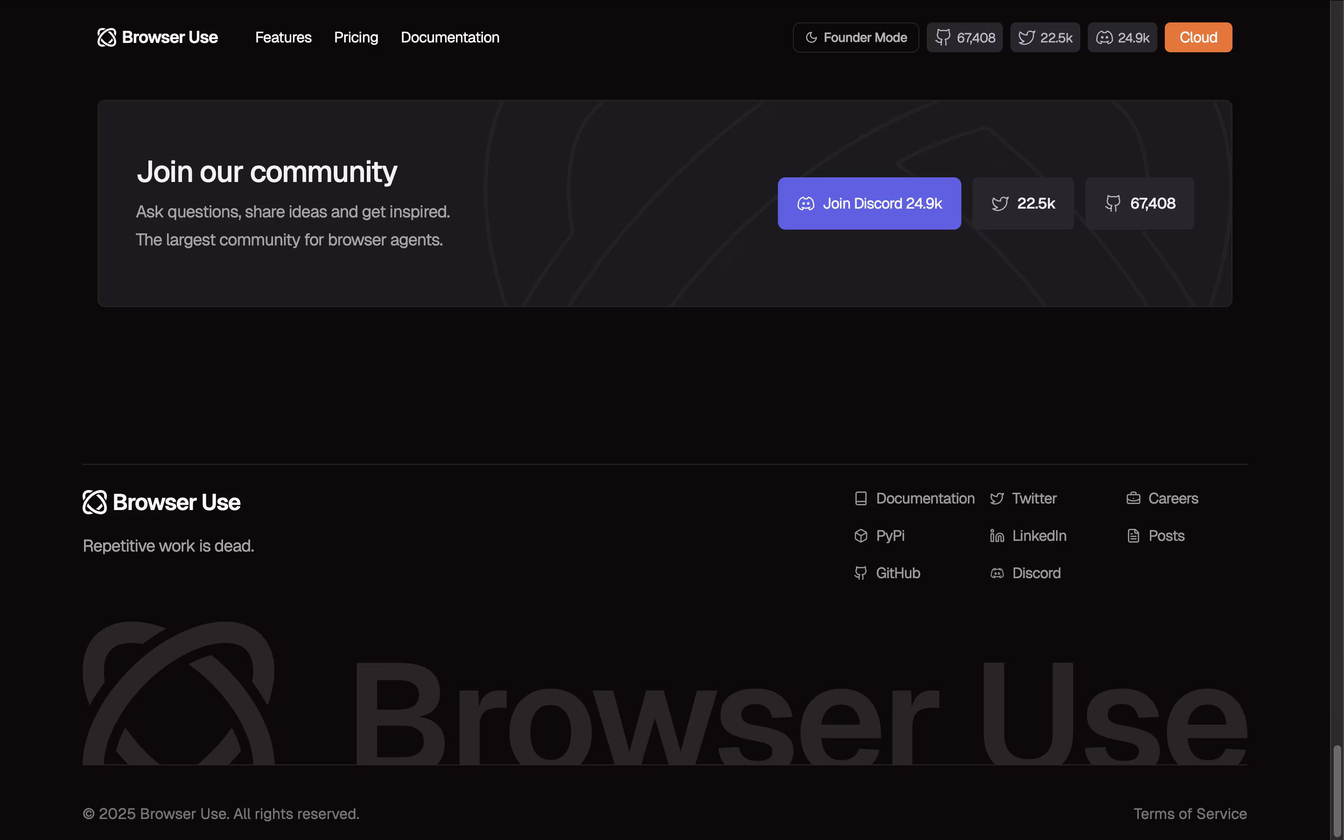This screenshot has height=840, width=1344.
Task: Click the document icon beside Posts
Action: 1134,536
